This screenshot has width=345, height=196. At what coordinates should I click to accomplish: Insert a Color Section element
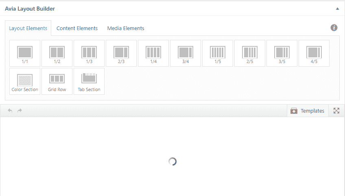[x=25, y=81]
